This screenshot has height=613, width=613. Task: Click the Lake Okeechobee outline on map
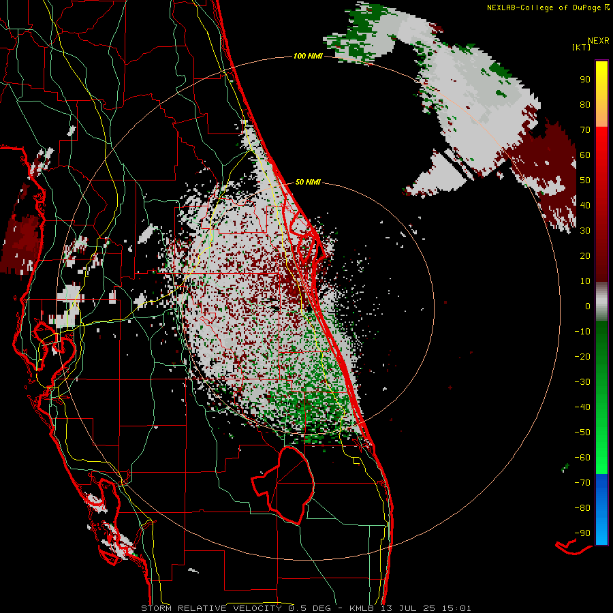[284, 485]
